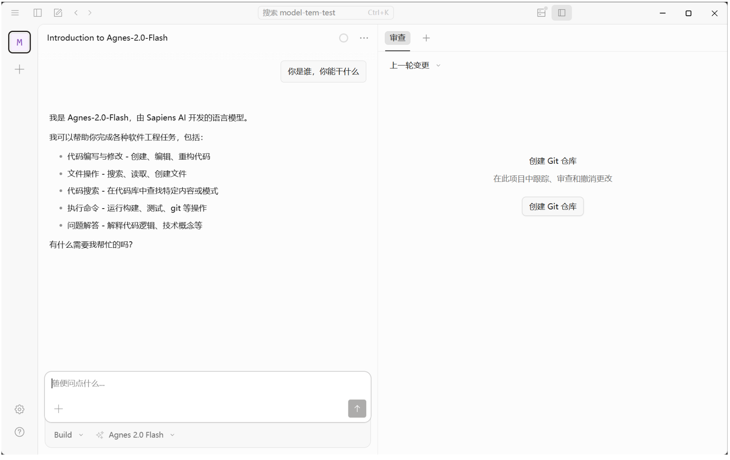Click the line 我可以帮助你完成各种软件工程任务
This screenshot has height=460, width=730.
[x=126, y=137]
